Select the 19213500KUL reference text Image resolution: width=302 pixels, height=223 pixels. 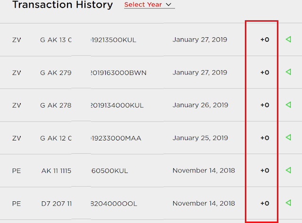[x=113, y=40]
